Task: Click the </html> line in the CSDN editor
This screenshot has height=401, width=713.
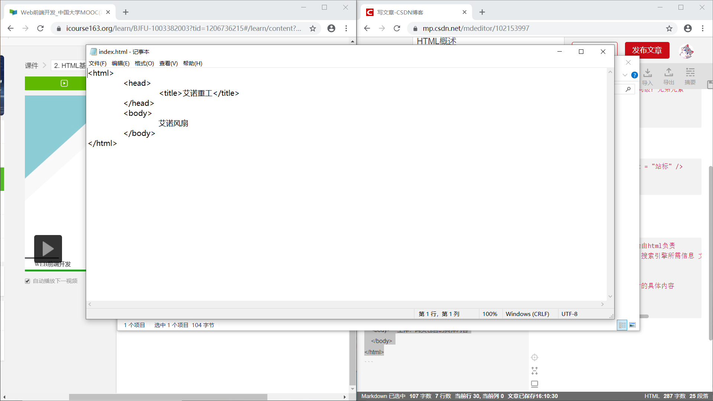Action: pyautogui.click(x=374, y=352)
